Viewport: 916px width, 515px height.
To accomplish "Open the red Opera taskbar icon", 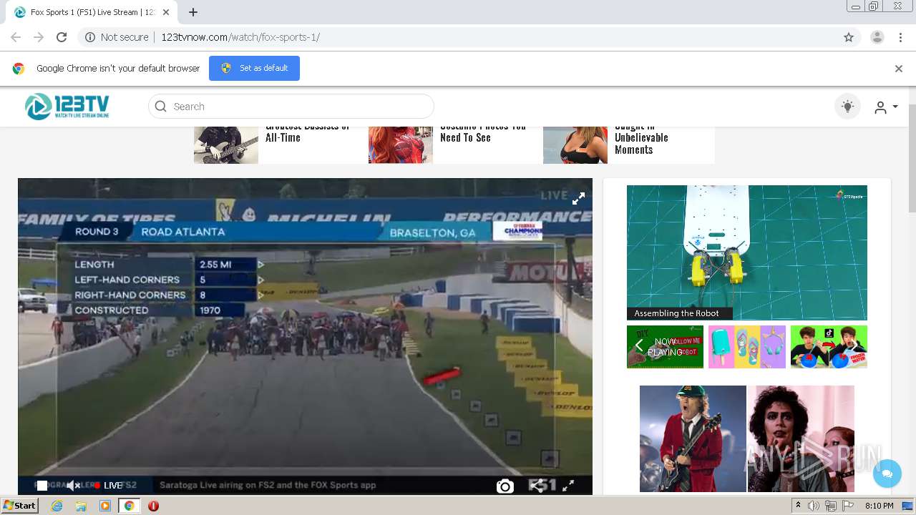I will (153, 506).
